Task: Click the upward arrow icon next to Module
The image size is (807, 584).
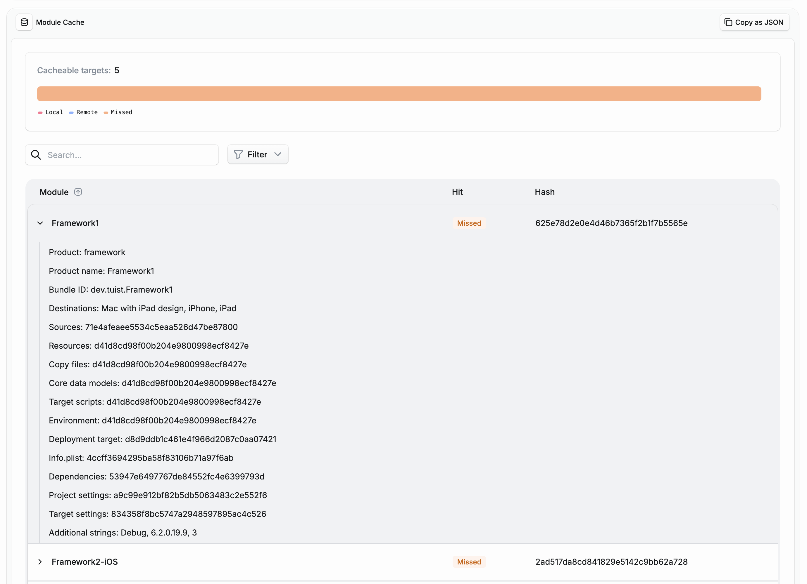Action: [78, 192]
